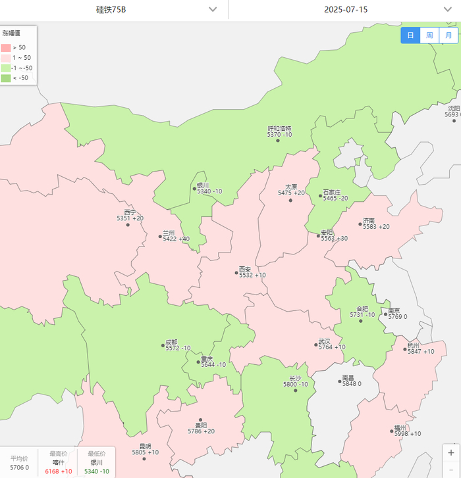This screenshot has height=478, width=461.
Task: Zoom in with the plus button
Action: 451,453
